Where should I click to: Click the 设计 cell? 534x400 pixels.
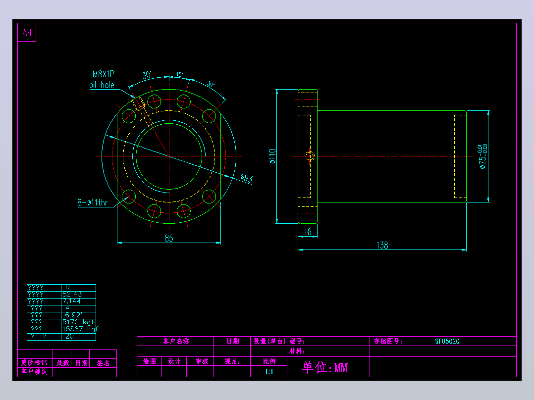[174, 361]
